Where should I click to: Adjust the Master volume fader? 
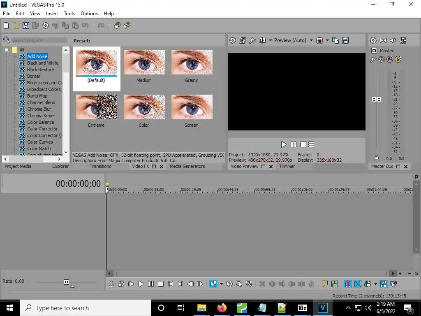[x=377, y=100]
